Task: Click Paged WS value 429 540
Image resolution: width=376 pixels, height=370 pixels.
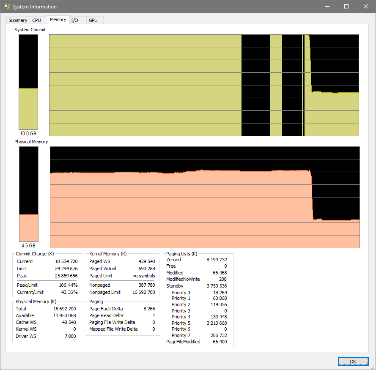Action: (147, 261)
